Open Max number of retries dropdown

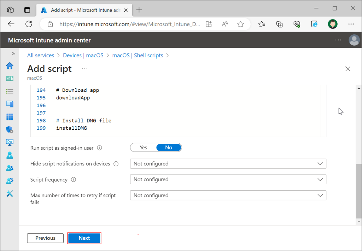228,195
